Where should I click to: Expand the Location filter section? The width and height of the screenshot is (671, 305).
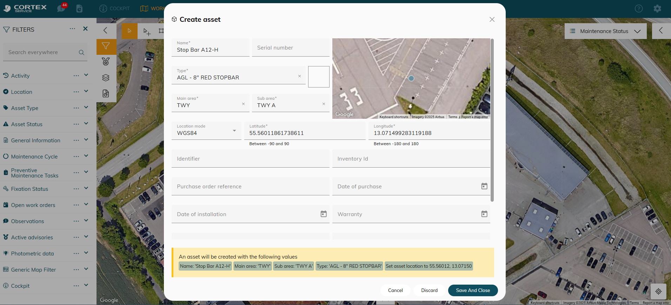[x=86, y=91]
